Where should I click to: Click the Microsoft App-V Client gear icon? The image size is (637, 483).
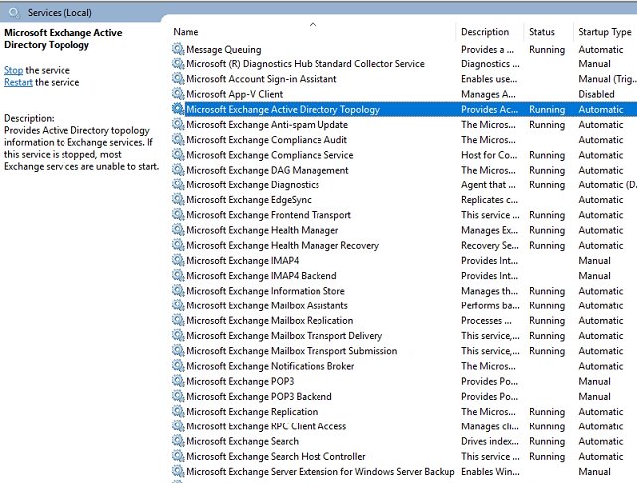[x=178, y=94]
